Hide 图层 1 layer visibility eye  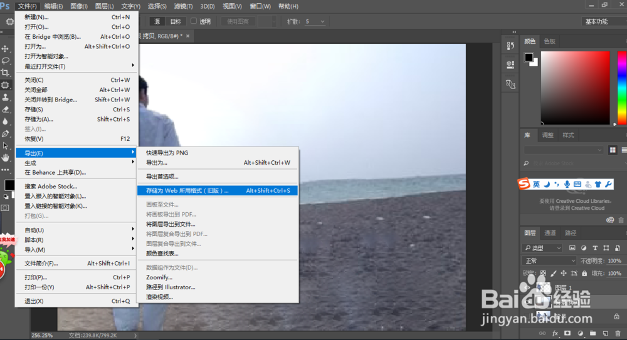click(x=527, y=287)
